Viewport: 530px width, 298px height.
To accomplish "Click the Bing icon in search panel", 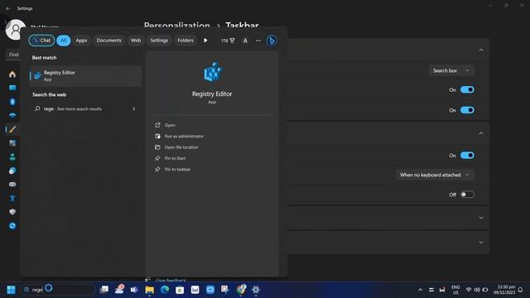I will (x=272, y=41).
